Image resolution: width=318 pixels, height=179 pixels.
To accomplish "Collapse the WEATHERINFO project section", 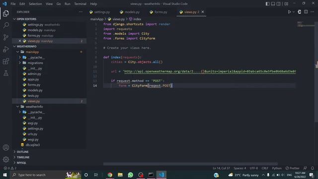I will click(49, 46).
